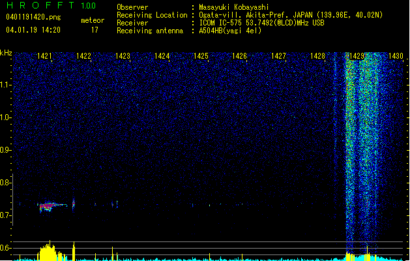Click time axis marker 1421
Image resolution: width=410 pixels, height=261 pixels.
coord(44,56)
